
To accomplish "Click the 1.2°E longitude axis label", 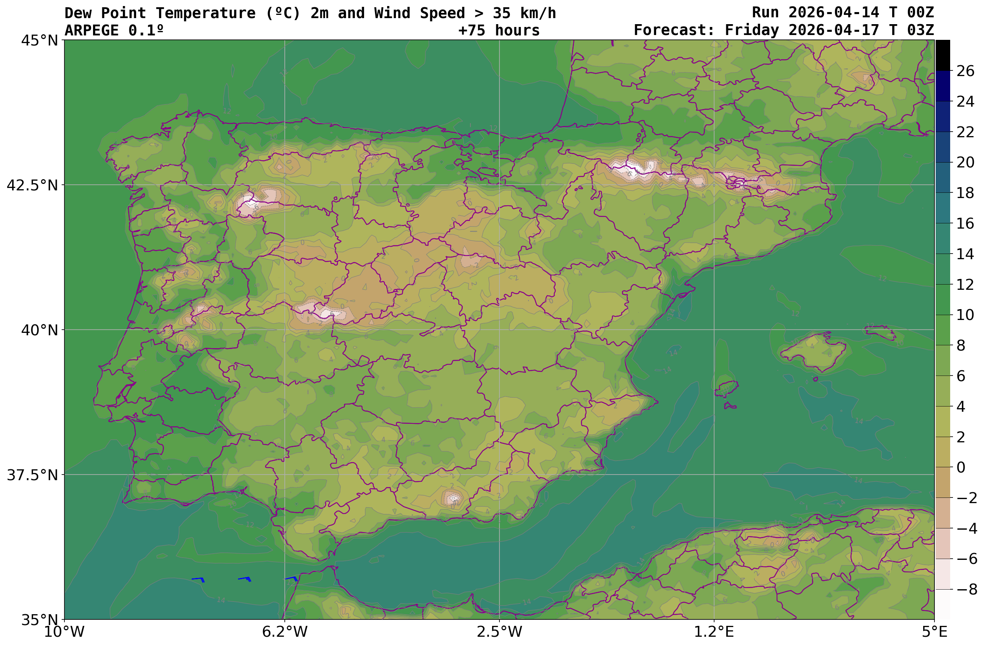I will [x=714, y=632].
